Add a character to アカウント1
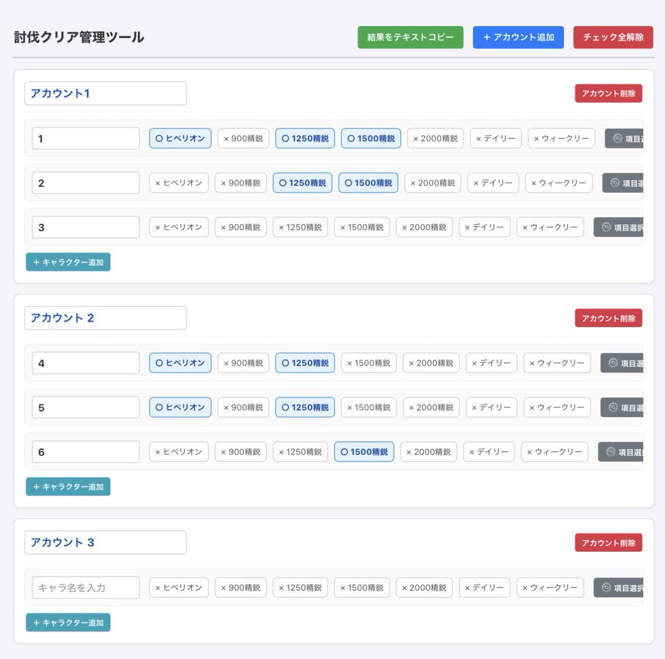 [68, 262]
